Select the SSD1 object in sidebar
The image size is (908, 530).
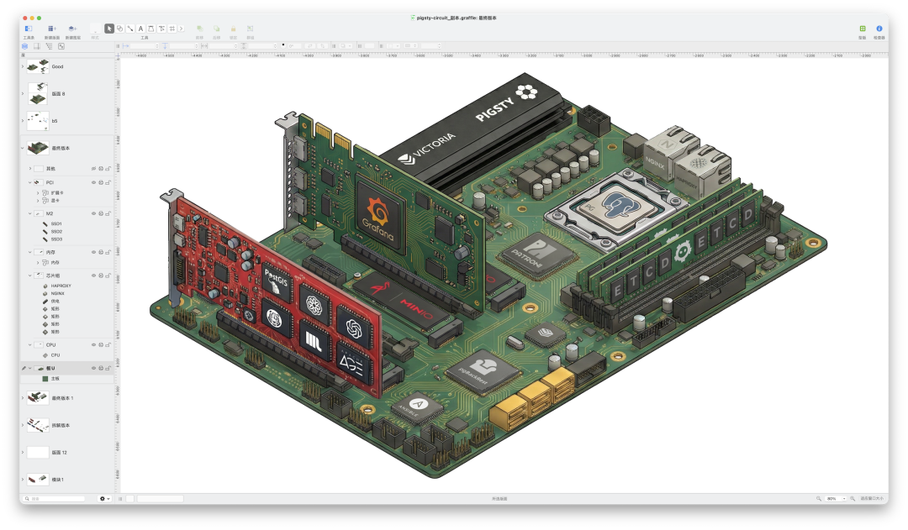tap(56, 224)
